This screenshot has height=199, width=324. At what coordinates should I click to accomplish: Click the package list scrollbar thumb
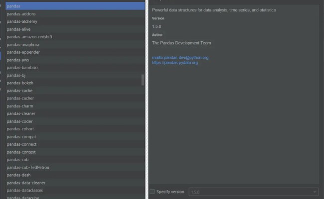[143, 80]
